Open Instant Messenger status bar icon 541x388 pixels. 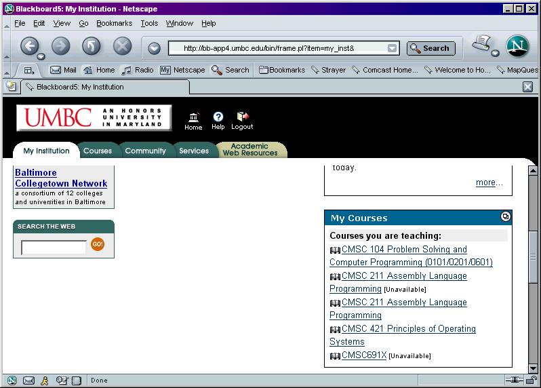point(45,381)
